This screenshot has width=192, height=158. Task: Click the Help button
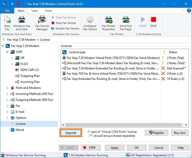181,148
